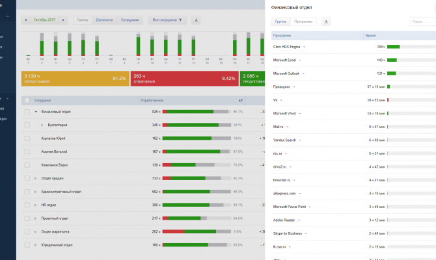
Task: Expand the Проектный отдел group
Action: point(35,218)
